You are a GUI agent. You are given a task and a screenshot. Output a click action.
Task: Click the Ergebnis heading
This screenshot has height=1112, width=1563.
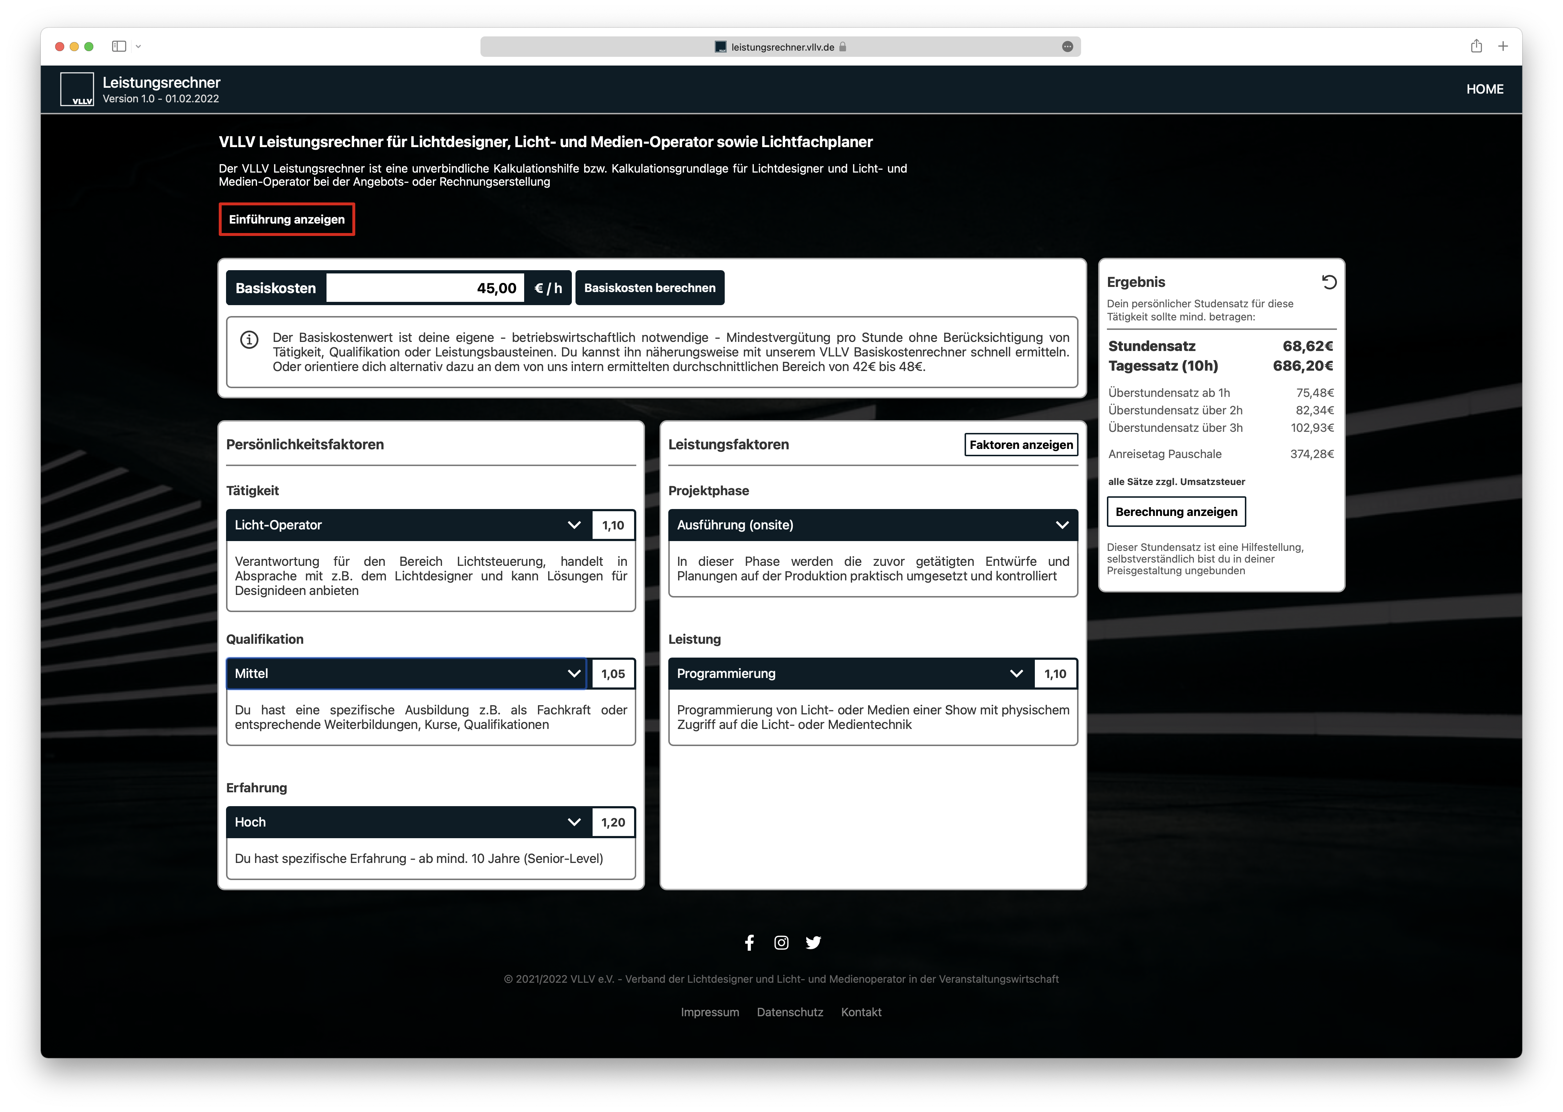(1136, 282)
